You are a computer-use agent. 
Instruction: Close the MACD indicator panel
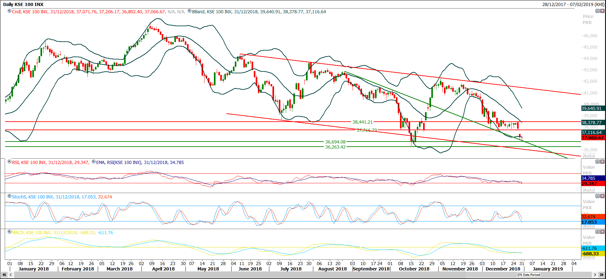[602, 232]
